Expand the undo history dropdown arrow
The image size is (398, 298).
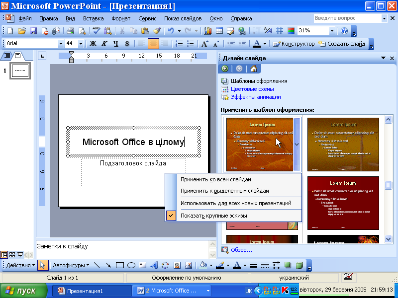[179, 31]
